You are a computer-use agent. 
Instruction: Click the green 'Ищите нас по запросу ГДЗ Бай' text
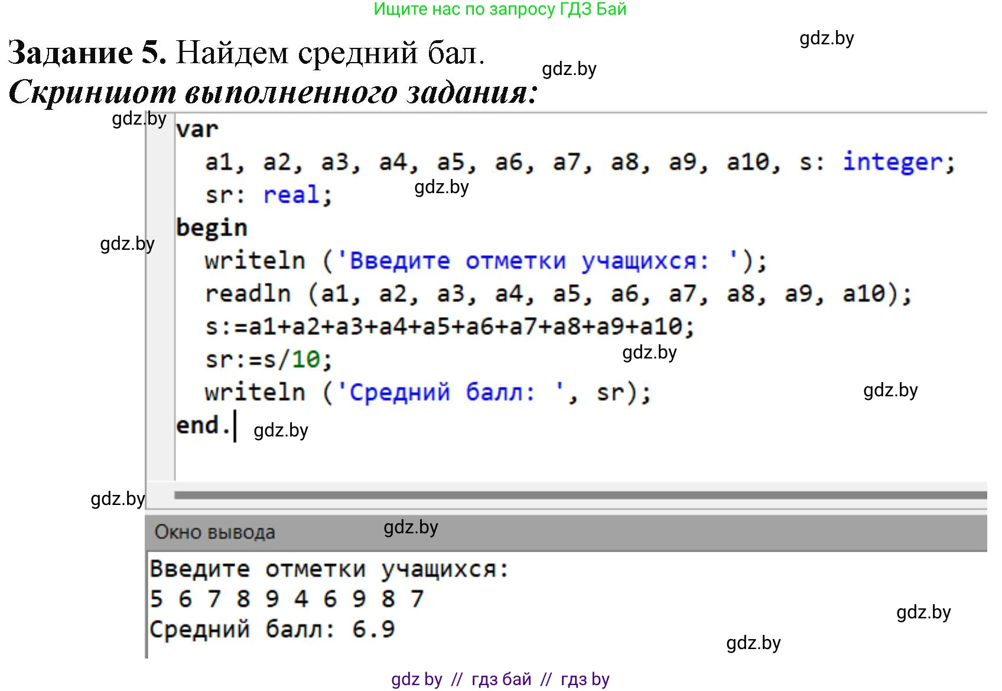tap(500, 9)
